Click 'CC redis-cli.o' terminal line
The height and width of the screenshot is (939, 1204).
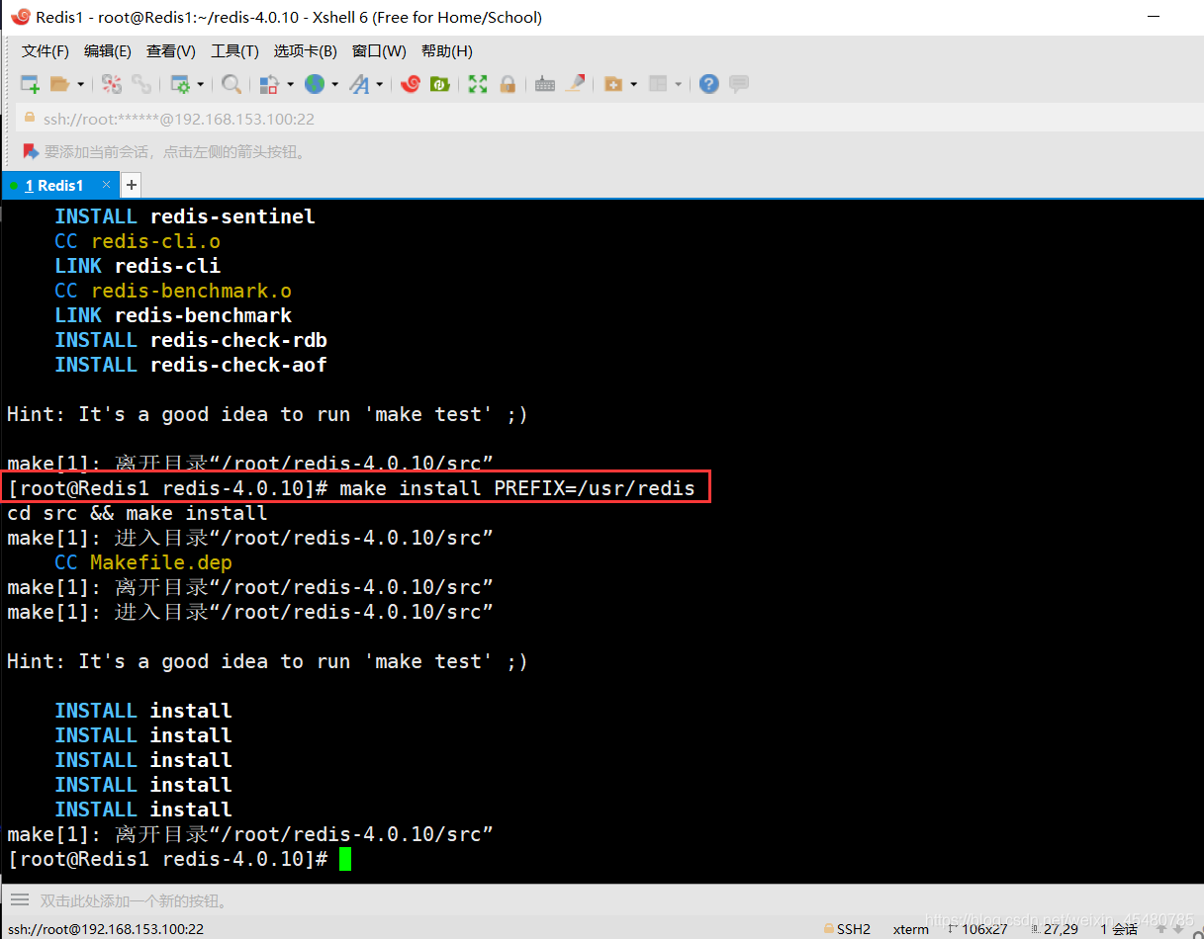coord(138,241)
